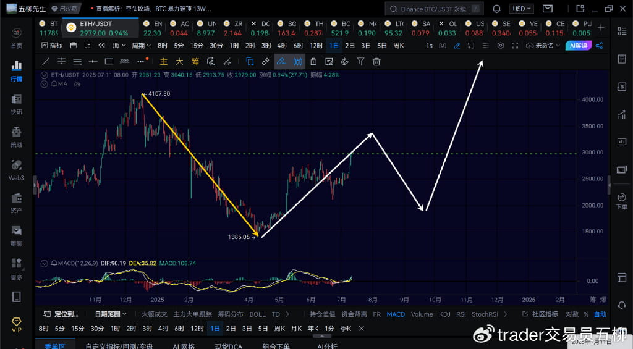633x349 pixels.
Task: Toggle % percentage scale
Action: [586, 314]
